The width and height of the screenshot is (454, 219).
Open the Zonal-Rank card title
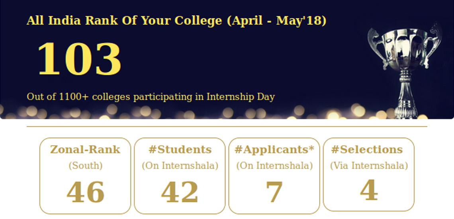(x=85, y=150)
